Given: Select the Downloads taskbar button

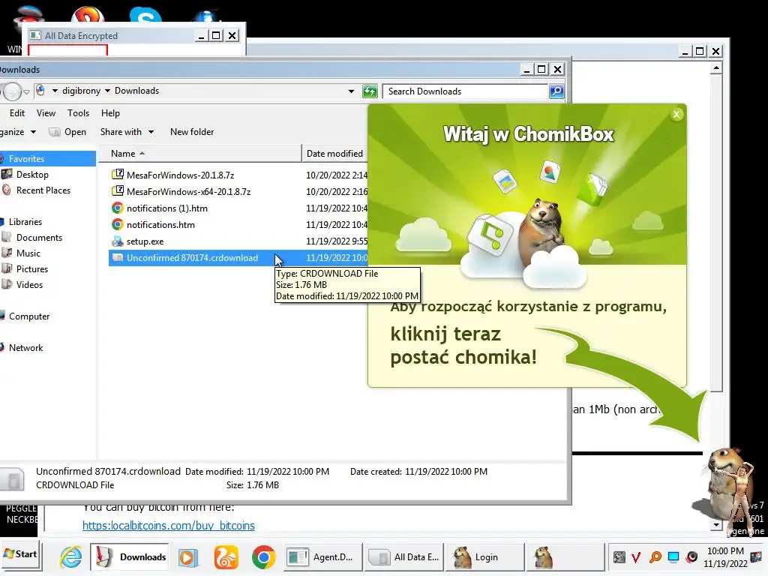Looking at the screenshot, I should 129,557.
